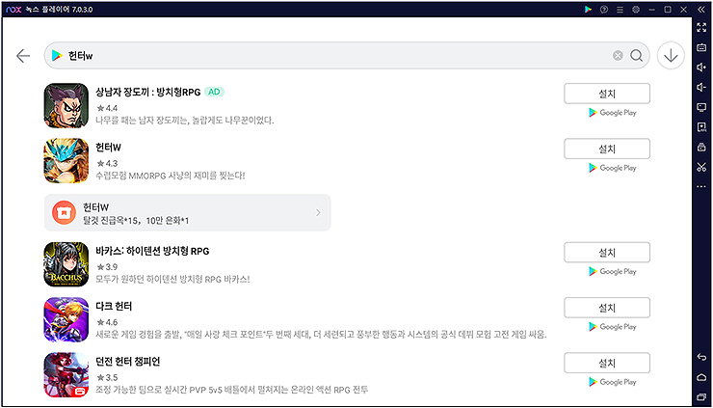Click Google Play label under 바카스 install
Viewport: 713px width, 408px height.
(612, 271)
